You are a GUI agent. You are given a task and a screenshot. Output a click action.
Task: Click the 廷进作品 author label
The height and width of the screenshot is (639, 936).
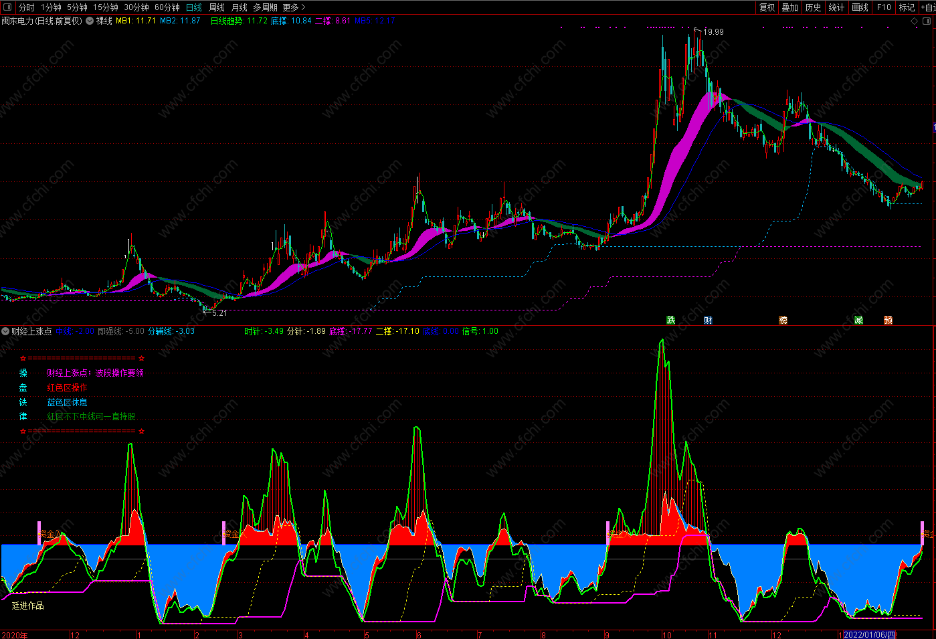(28, 606)
